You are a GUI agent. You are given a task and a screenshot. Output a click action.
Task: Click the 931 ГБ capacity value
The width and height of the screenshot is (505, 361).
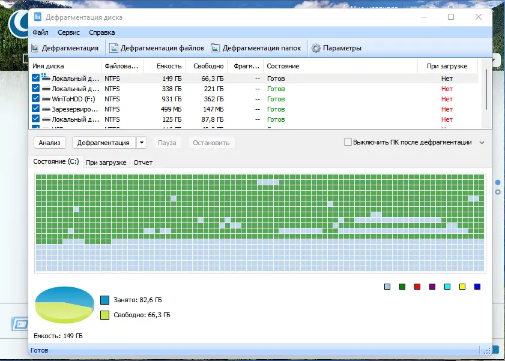[171, 99]
